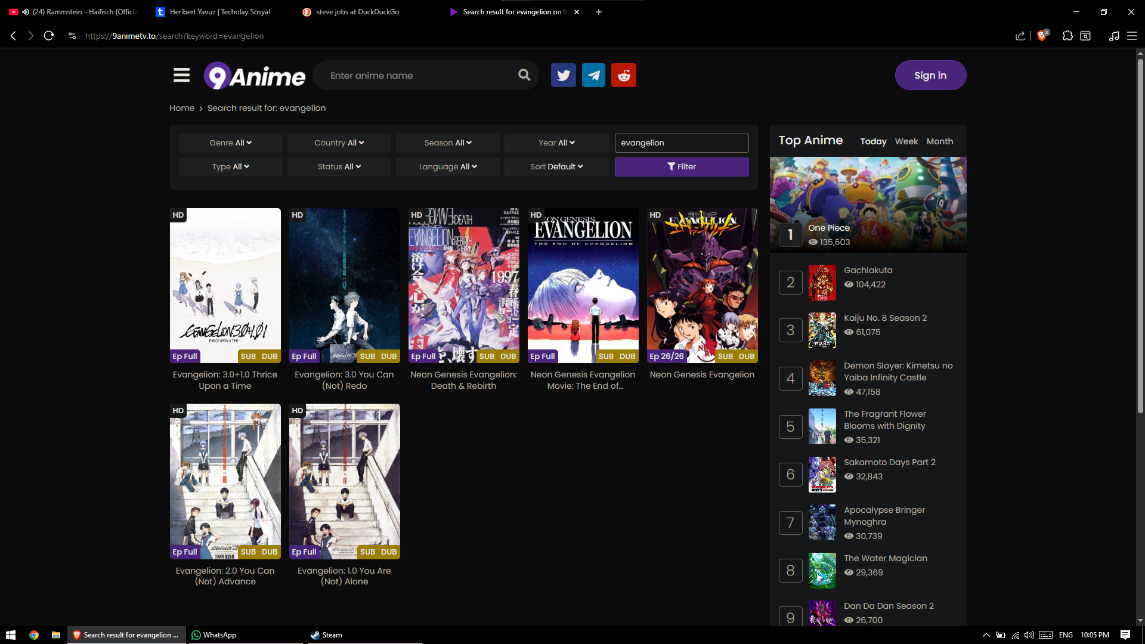Open the Twitter share button
1145x644 pixels.
[564, 75]
